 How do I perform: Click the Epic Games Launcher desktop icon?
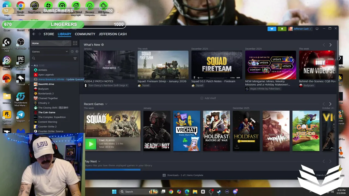[20, 63]
